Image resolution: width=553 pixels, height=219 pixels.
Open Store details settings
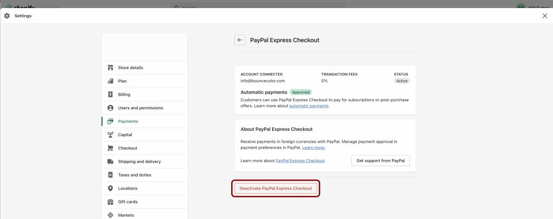(x=145, y=68)
